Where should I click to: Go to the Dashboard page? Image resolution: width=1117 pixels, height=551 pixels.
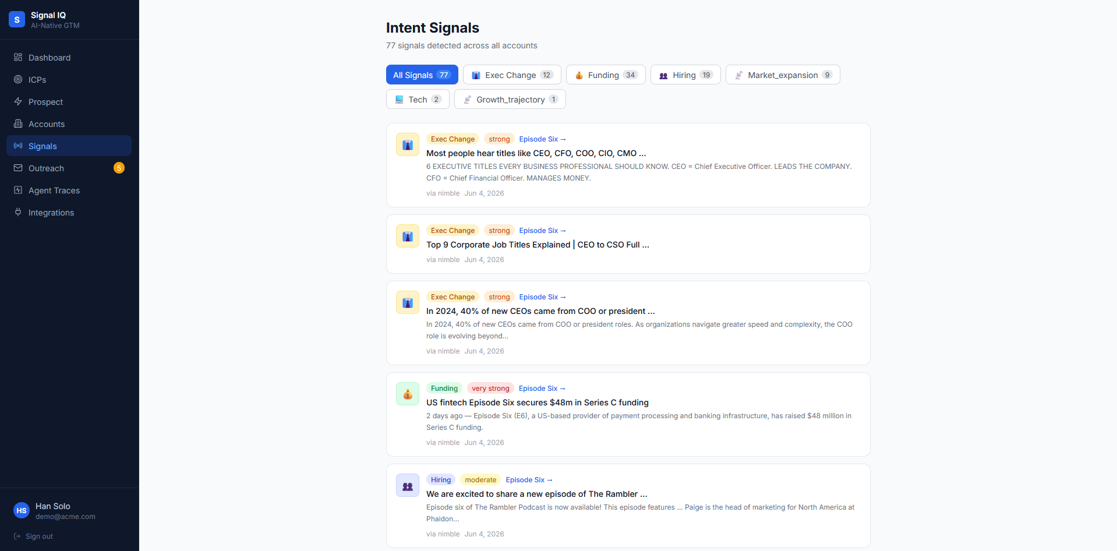[69, 57]
